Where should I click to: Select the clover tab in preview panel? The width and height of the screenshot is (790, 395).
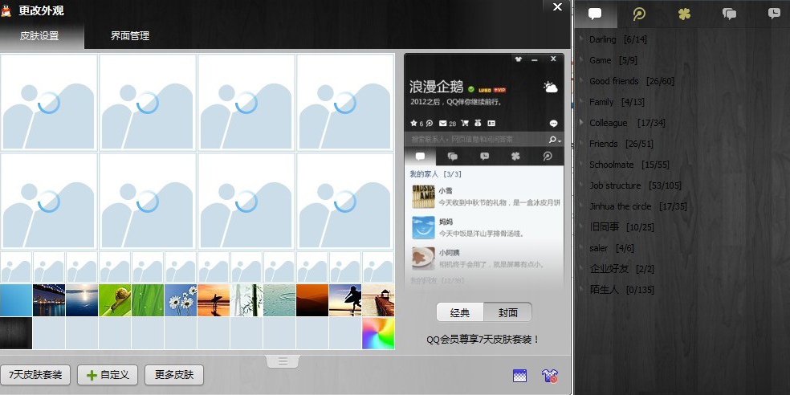pos(515,157)
